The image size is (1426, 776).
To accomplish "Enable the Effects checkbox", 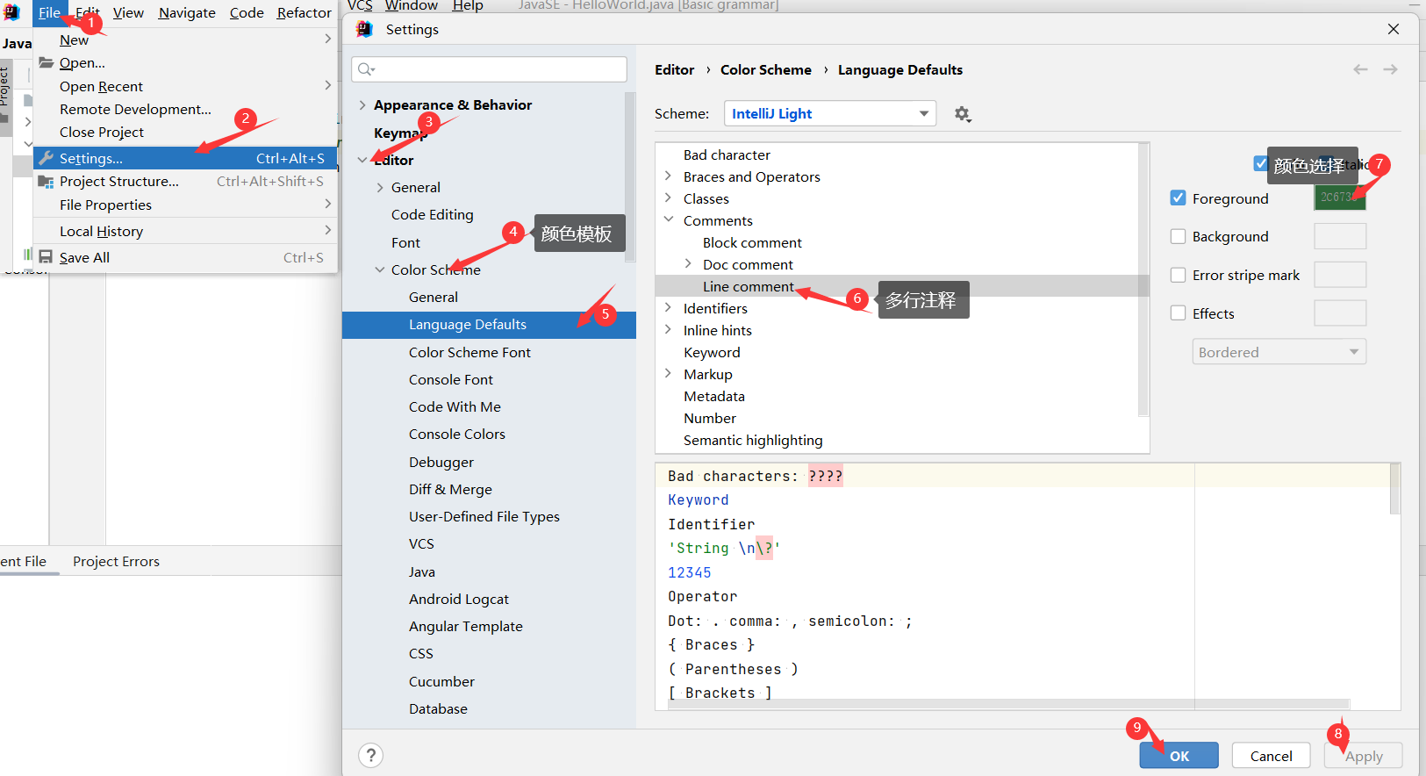I will pos(1179,313).
